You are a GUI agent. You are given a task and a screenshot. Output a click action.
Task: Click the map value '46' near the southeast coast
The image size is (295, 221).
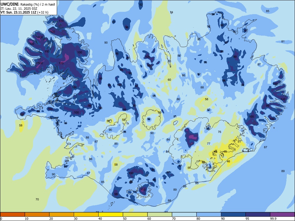[x=228, y=161]
